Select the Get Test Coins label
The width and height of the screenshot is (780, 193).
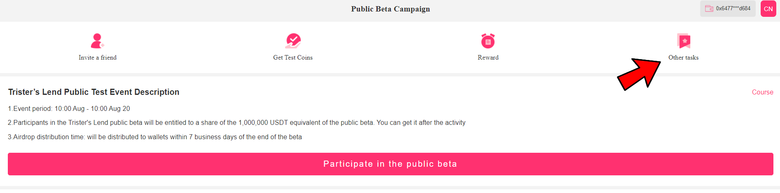pyautogui.click(x=293, y=57)
